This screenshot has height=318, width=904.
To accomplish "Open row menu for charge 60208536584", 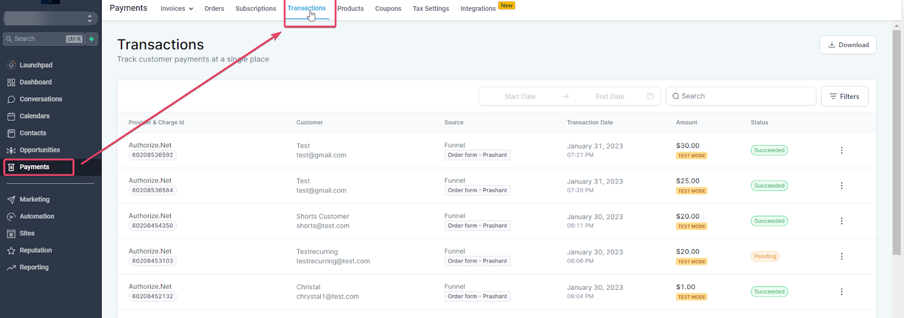I will (841, 185).
